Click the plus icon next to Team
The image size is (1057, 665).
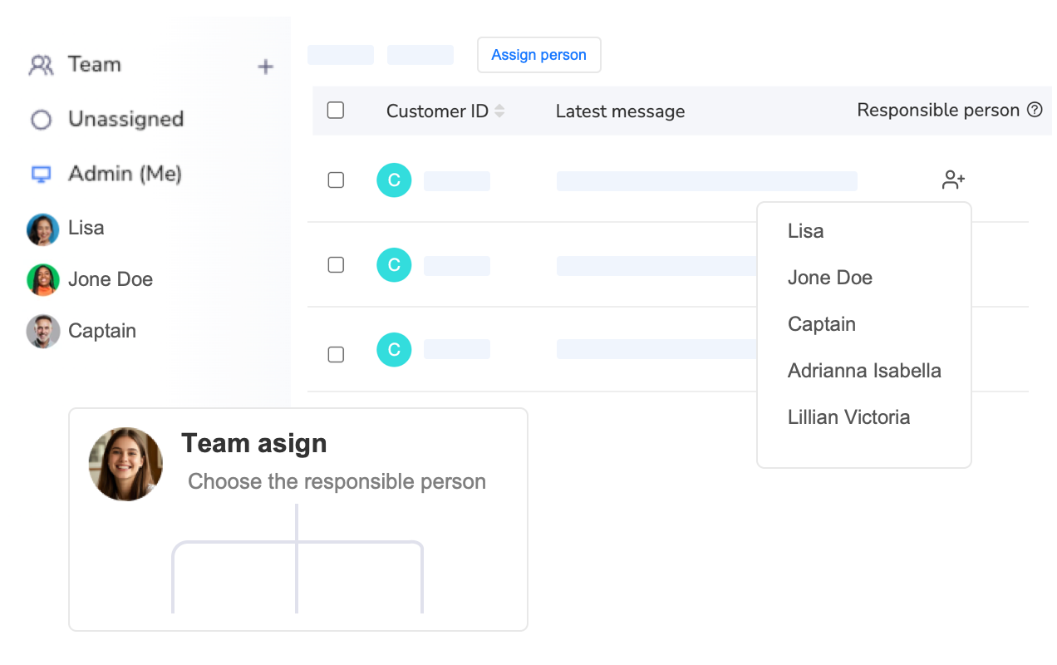click(x=265, y=66)
